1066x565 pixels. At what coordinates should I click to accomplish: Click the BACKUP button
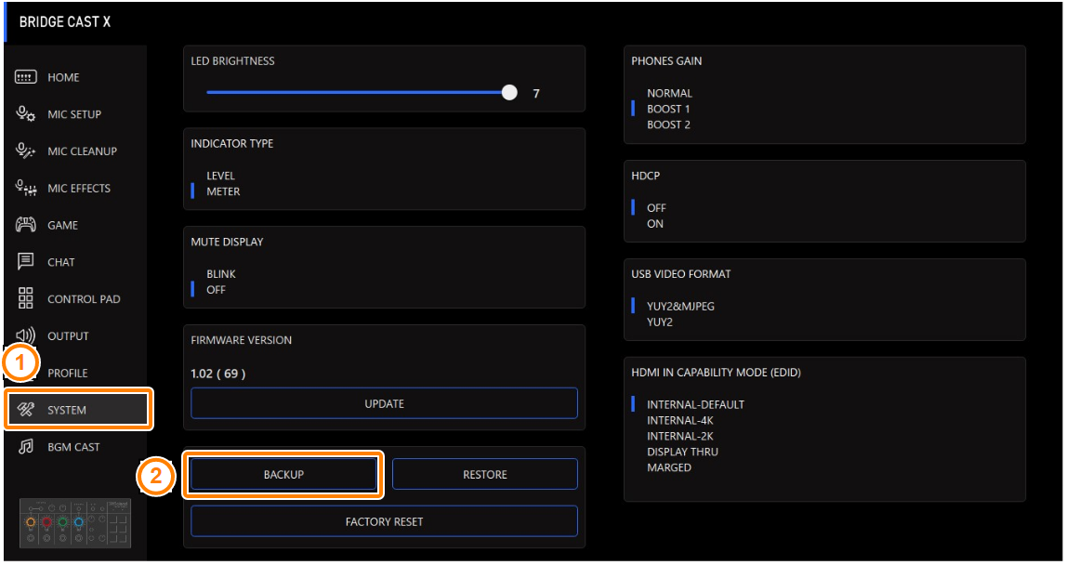click(x=283, y=475)
